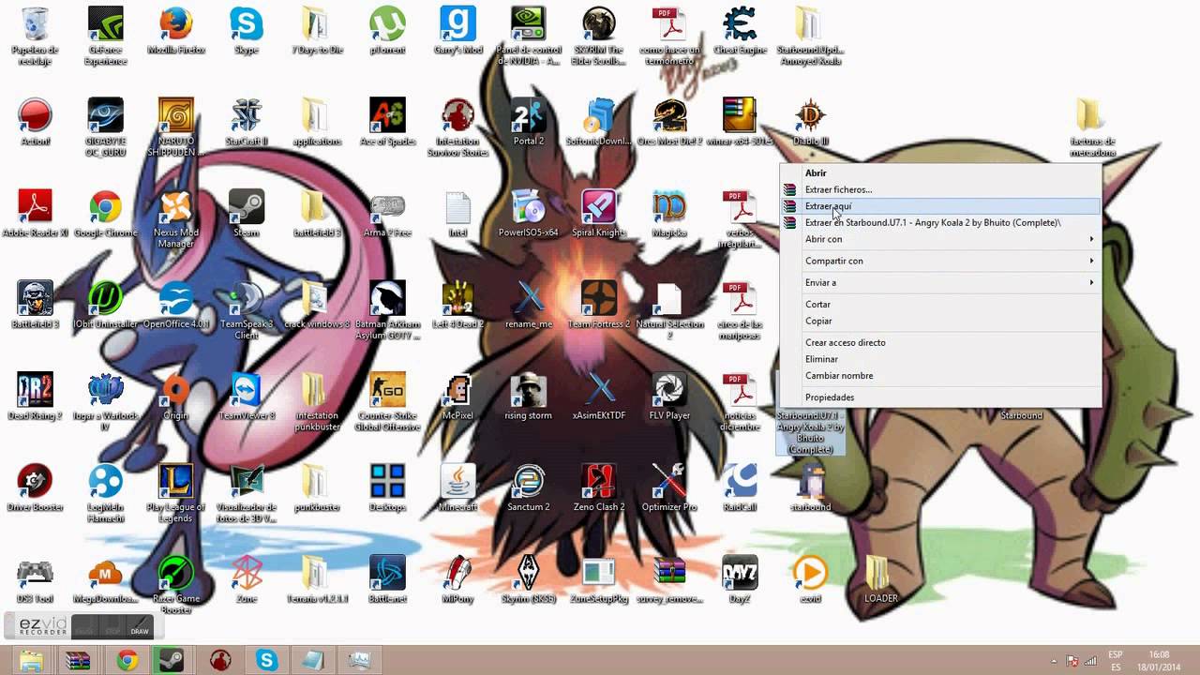Select the µTorrent desktop icon
This screenshot has width=1200, height=675.
click(387, 31)
